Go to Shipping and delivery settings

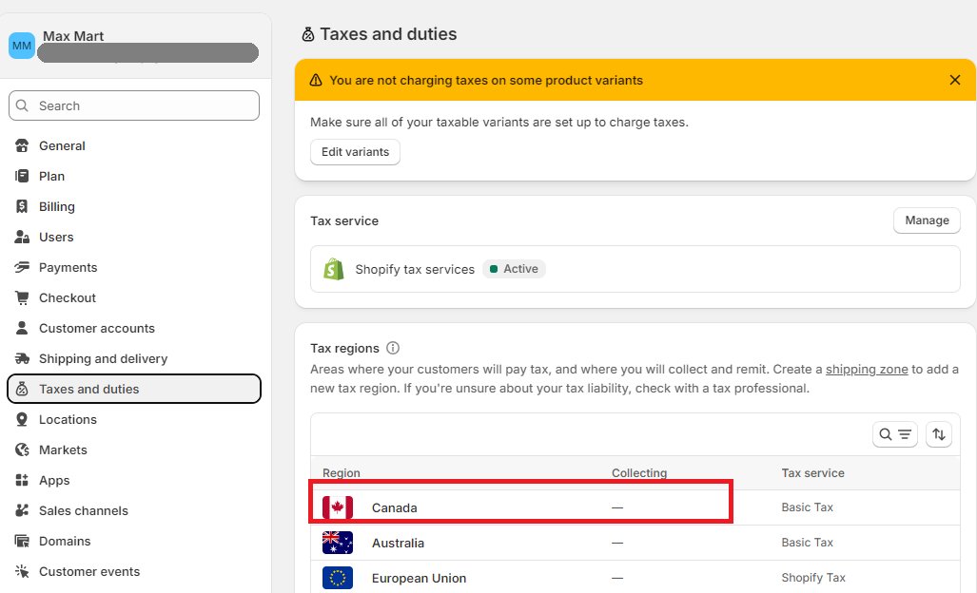tap(103, 359)
